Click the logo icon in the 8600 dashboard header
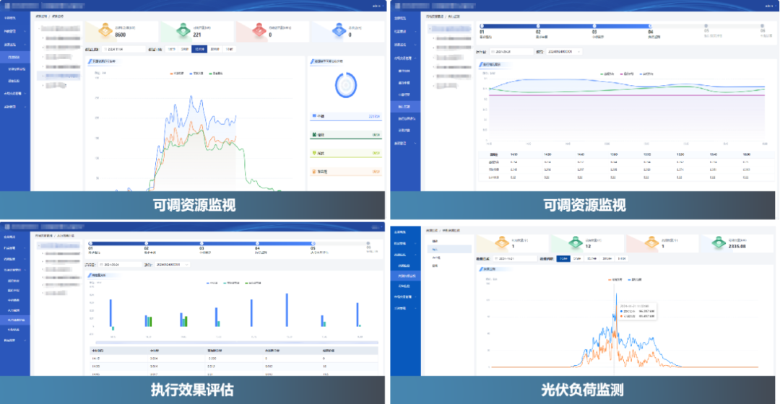The height and width of the screenshot is (404, 780). point(7,6)
